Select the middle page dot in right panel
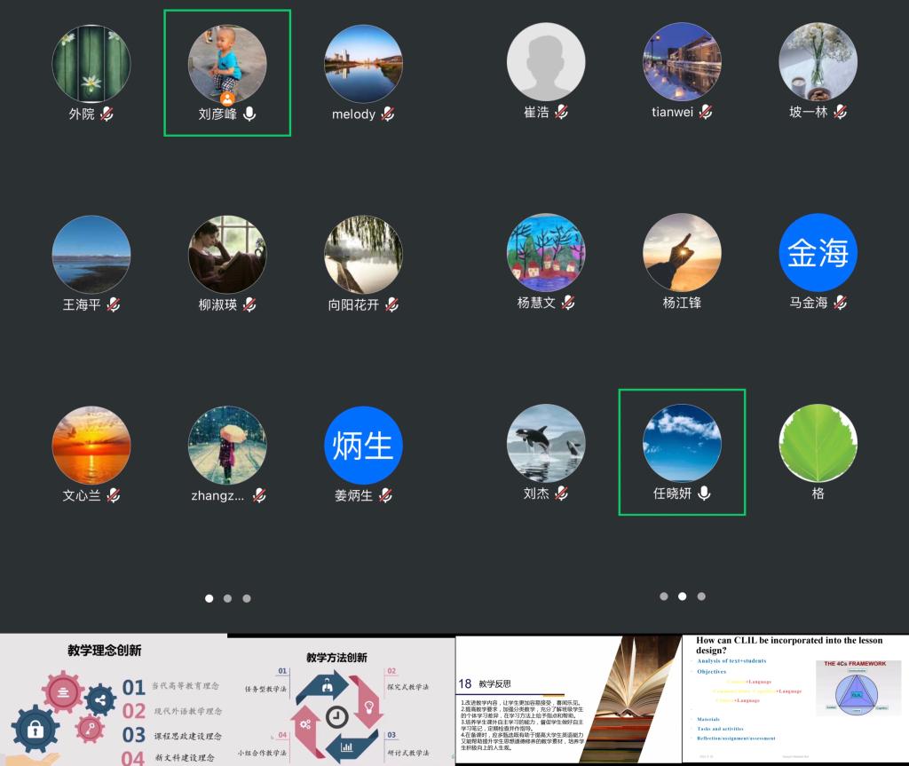 682,596
